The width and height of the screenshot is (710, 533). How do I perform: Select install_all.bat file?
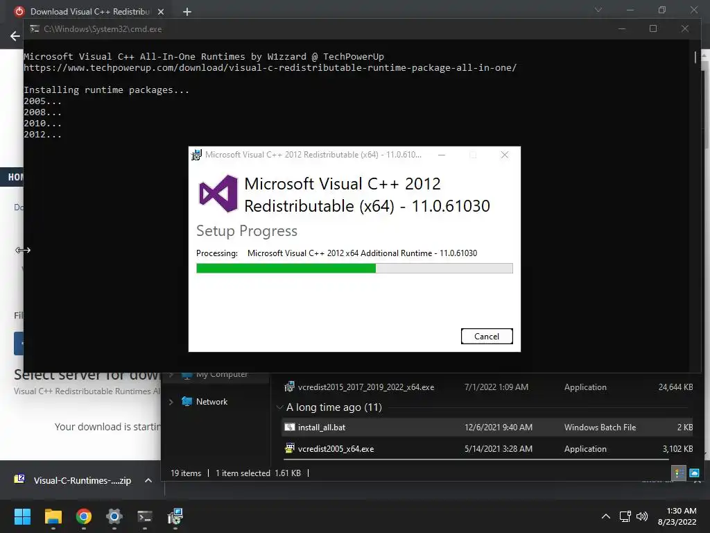tap(487, 428)
